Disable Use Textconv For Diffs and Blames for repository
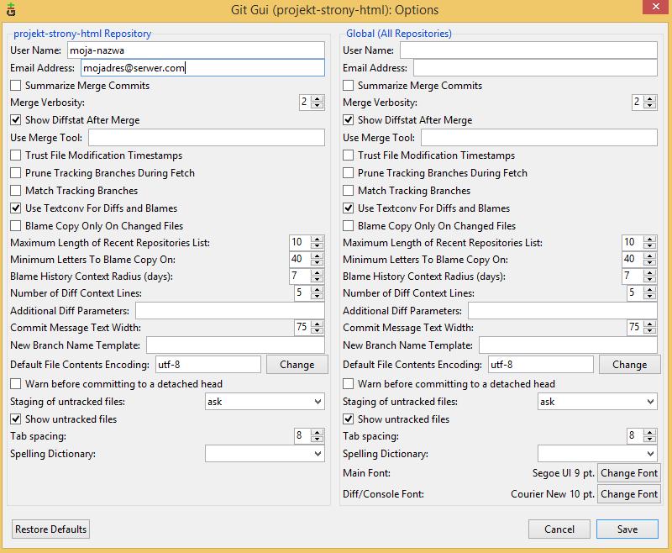The height and width of the screenshot is (553, 672). pos(15,208)
